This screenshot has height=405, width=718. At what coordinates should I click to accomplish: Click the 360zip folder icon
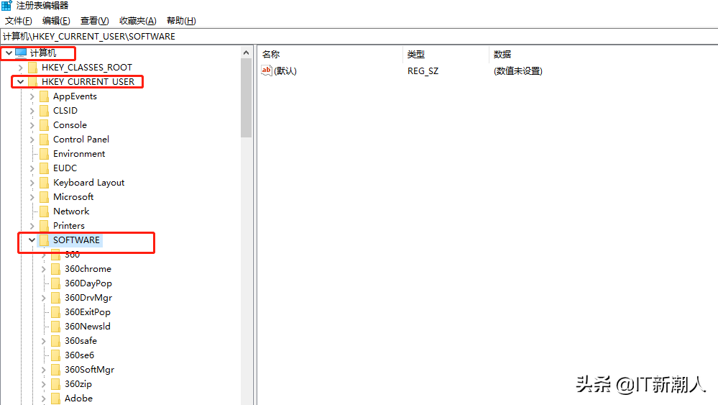point(55,384)
